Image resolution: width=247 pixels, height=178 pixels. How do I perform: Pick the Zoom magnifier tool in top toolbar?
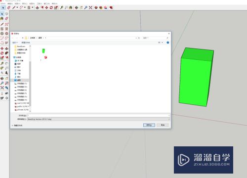(86, 7)
